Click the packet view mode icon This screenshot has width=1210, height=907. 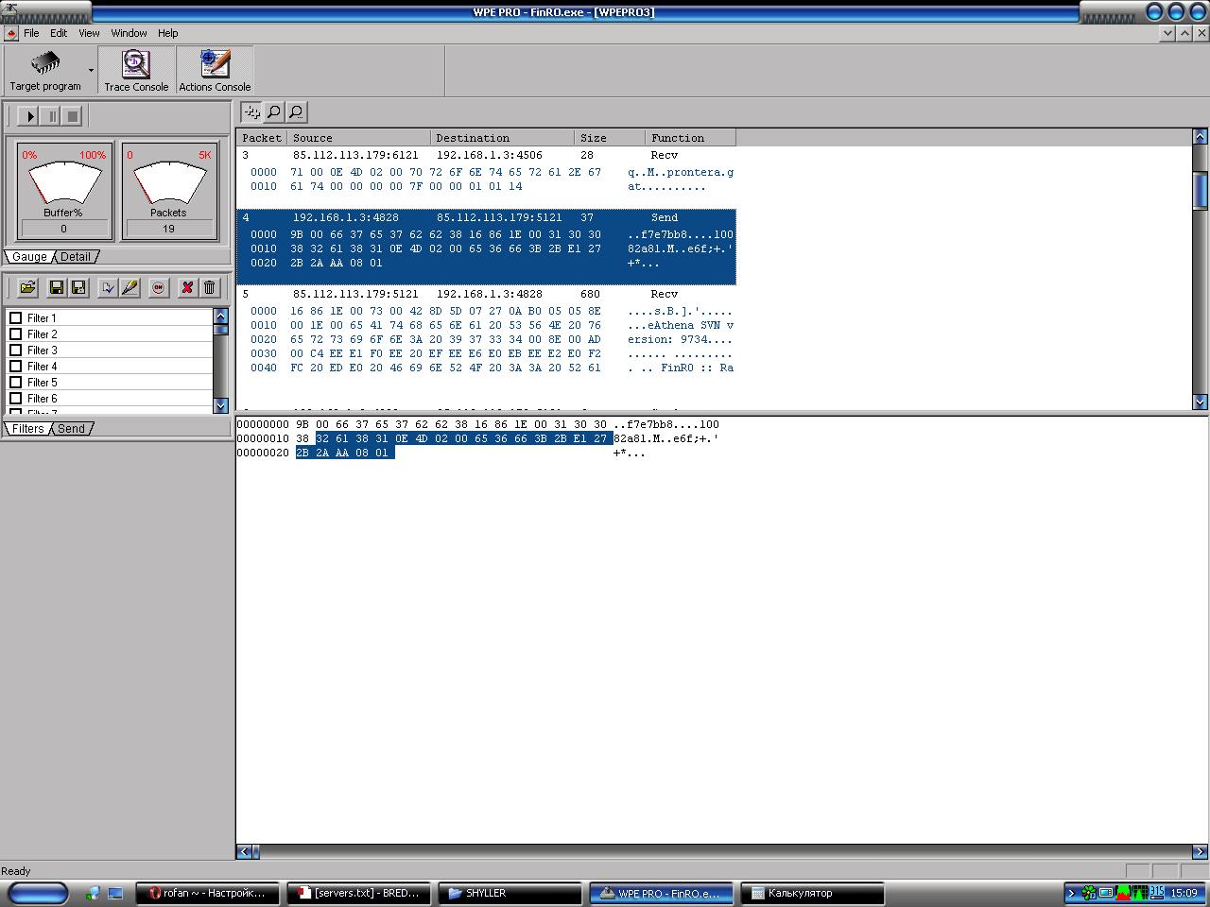[x=251, y=112]
